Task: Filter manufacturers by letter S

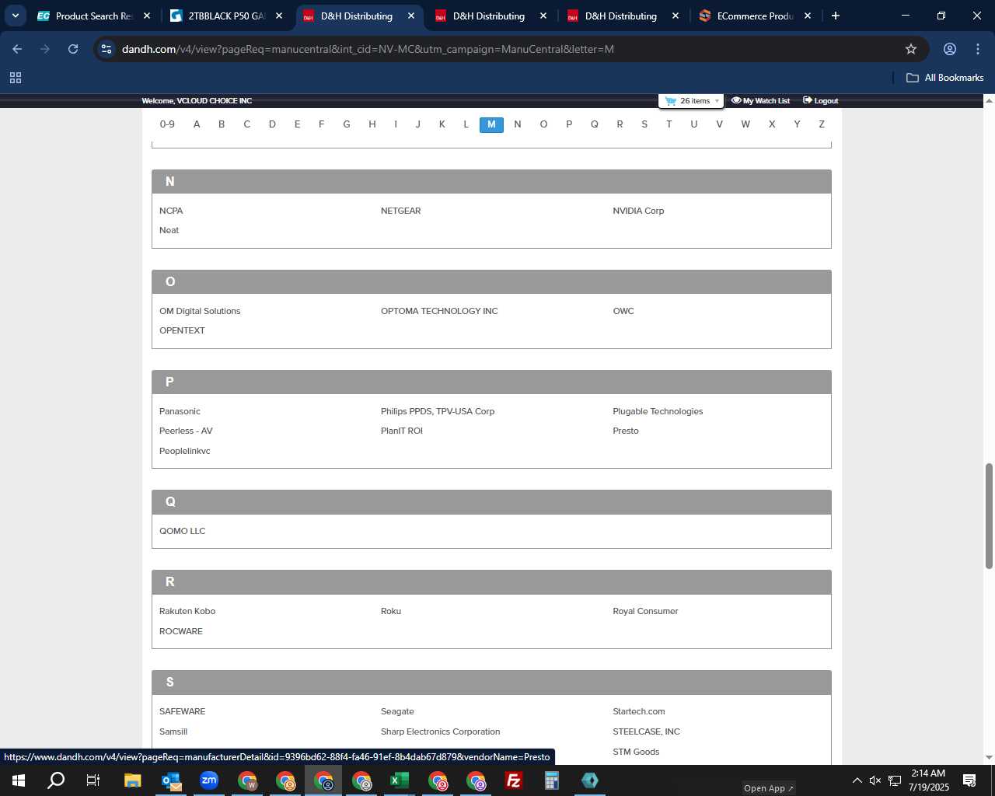Action: click(x=644, y=124)
